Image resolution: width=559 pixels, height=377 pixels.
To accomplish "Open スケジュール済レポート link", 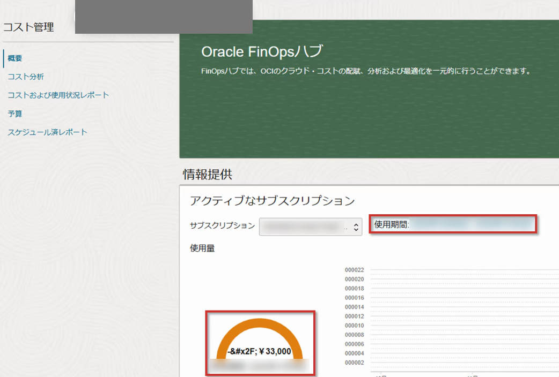I will [47, 132].
